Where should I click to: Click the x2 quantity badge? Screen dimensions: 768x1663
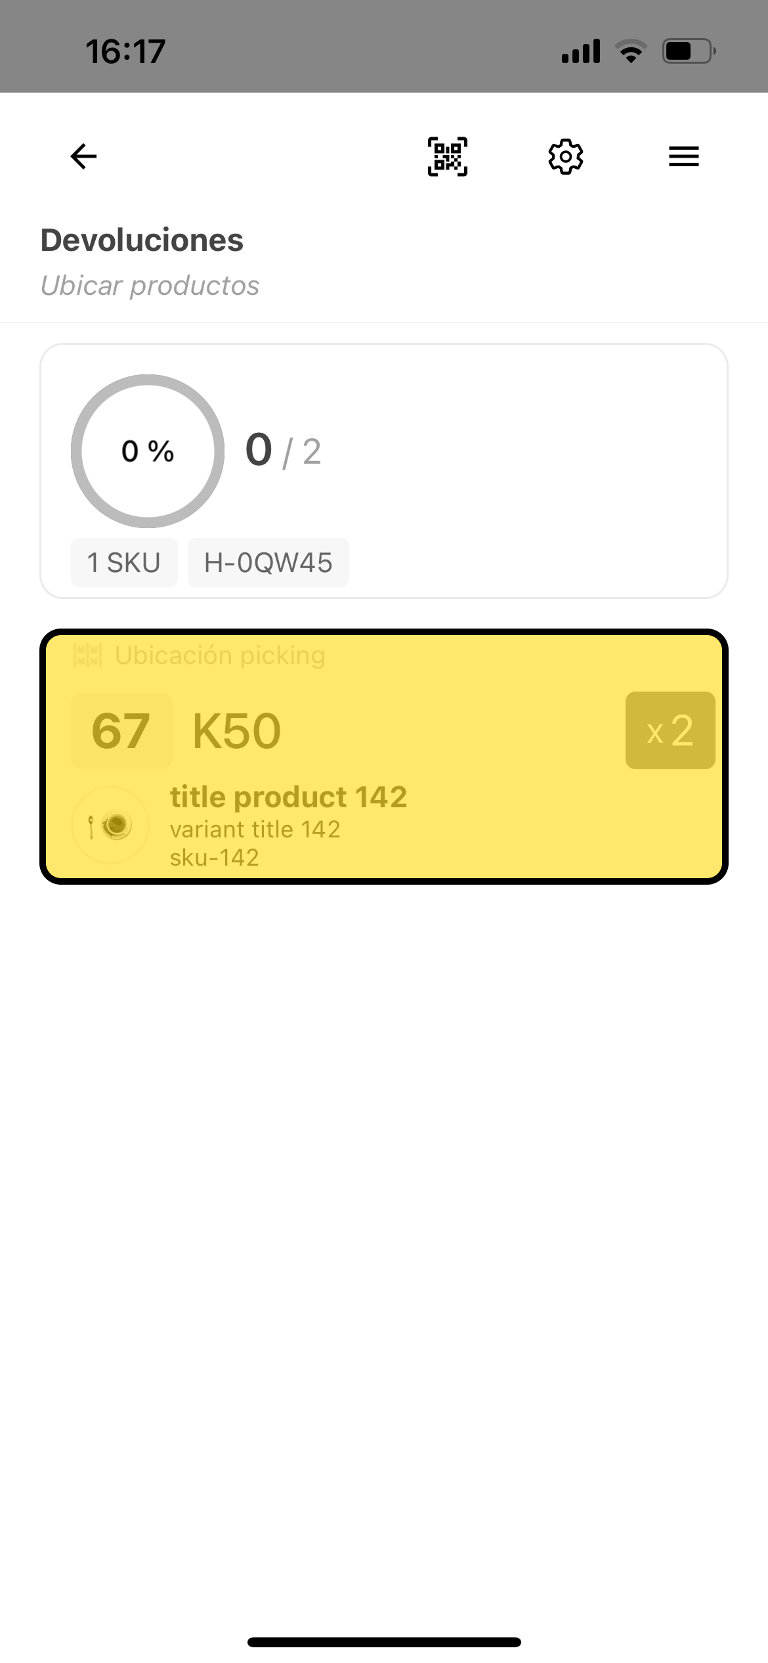(x=670, y=730)
